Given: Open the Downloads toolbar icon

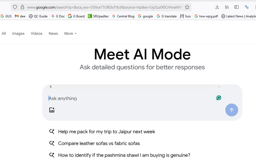Looking at the screenshot, I should pyautogui.click(x=217, y=7).
